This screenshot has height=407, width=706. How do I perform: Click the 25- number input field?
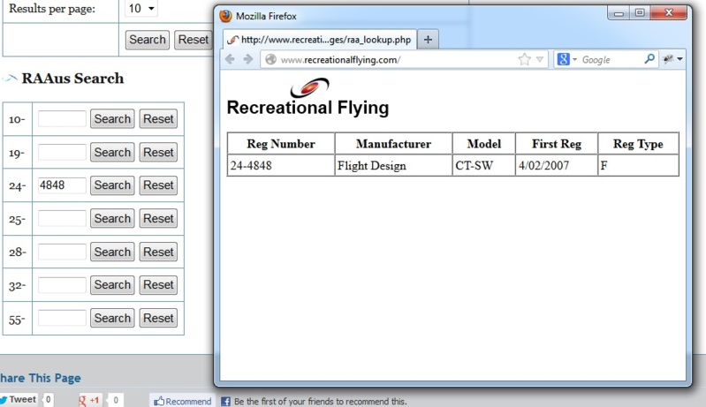(62, 219)
